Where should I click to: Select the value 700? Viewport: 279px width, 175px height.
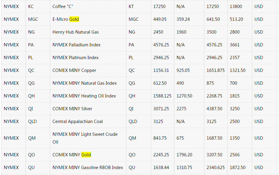click(233, 83)
